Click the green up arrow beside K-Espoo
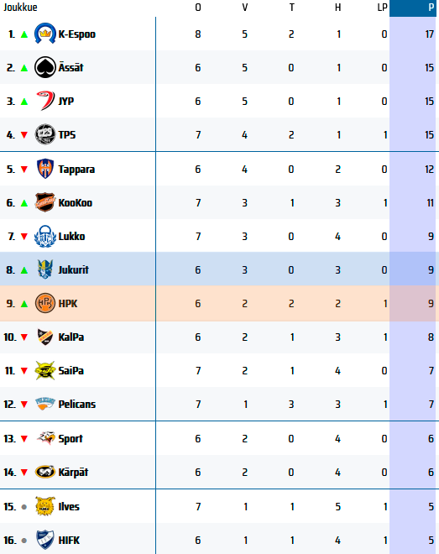The height and width of the screenshot is (554, 439). click(x=24, y=34)
